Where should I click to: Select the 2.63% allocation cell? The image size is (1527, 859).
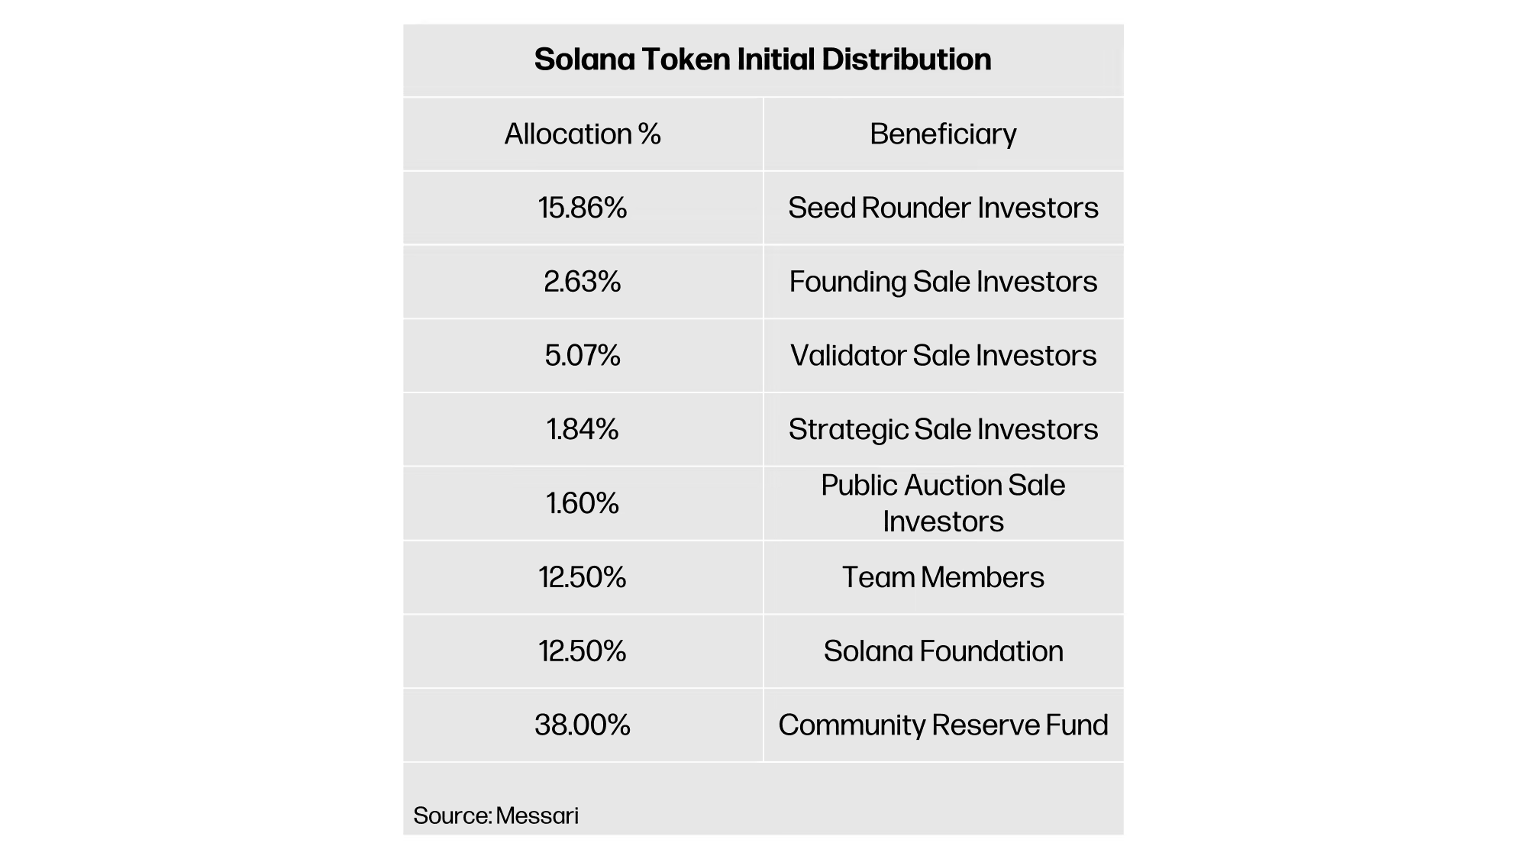coord(583,282)
